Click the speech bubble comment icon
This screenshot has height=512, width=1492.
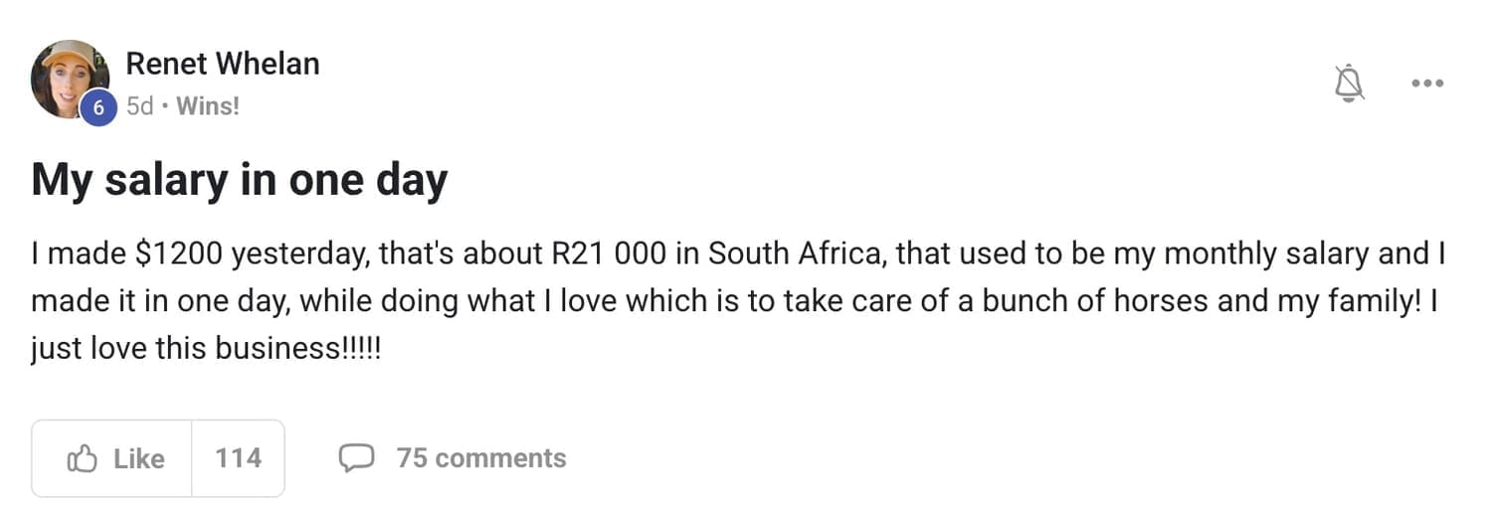[356, 458]
